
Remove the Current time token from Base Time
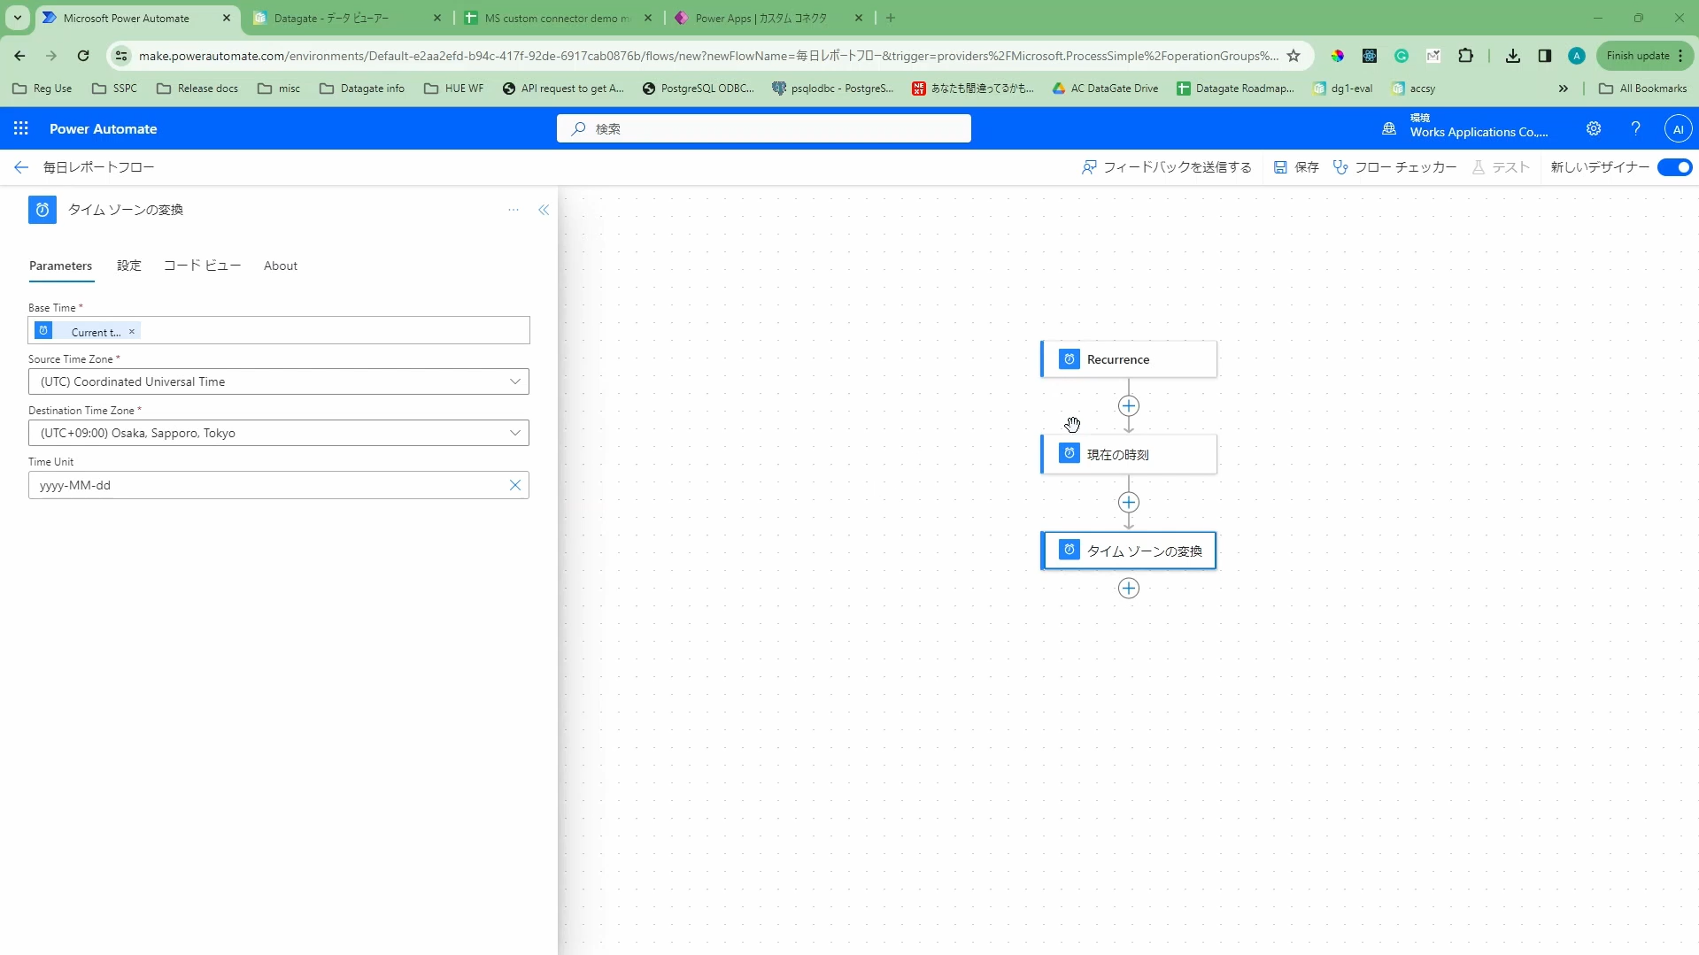coord(132,331)
